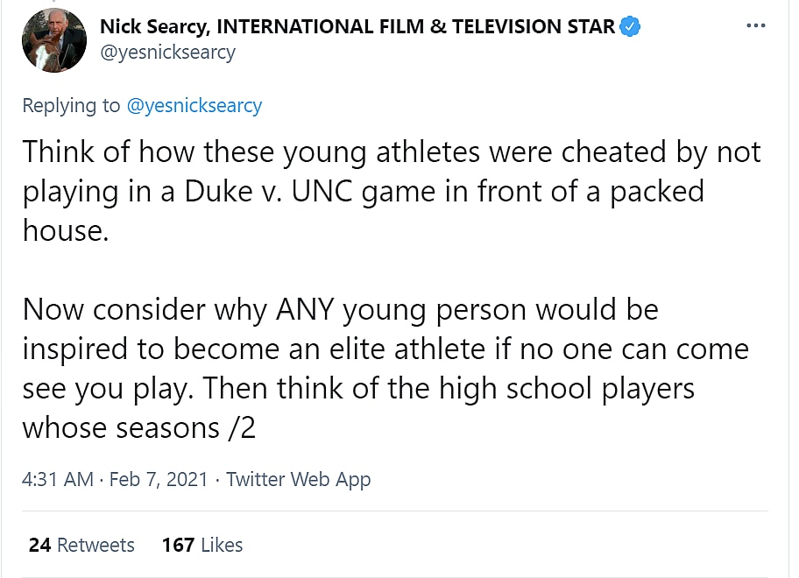Select the first paragraph about Duke v. UNC
This screenshot has height=578, width=799.
point(391,190)
